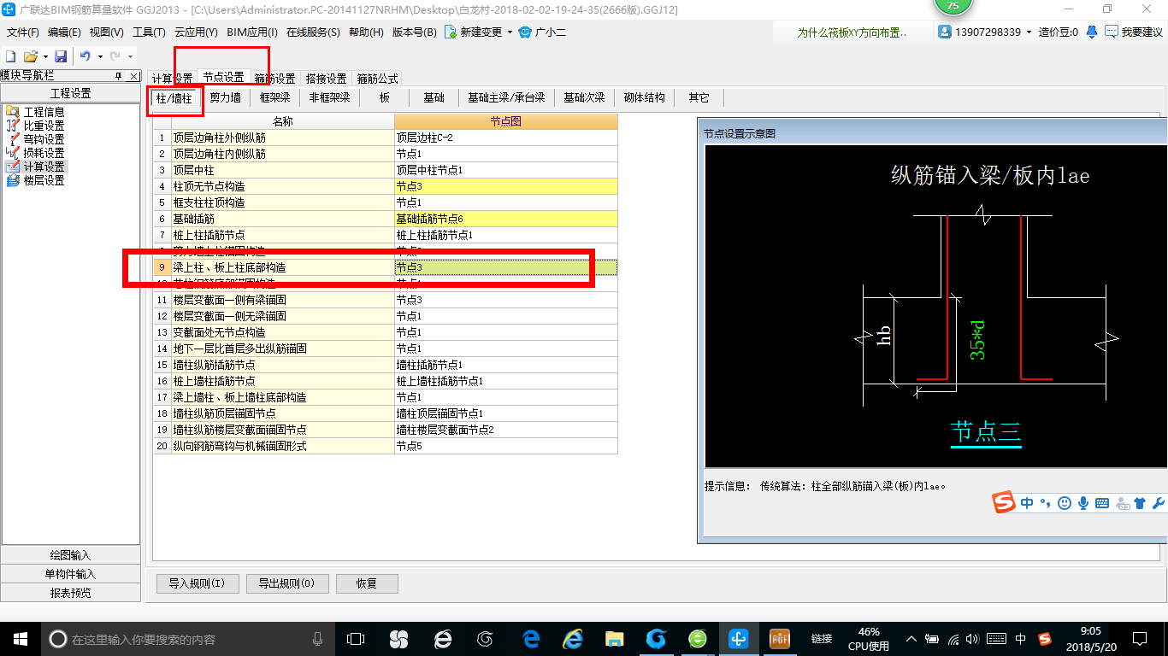
Task: Click the taskbar search box
Action: point(186,639)
